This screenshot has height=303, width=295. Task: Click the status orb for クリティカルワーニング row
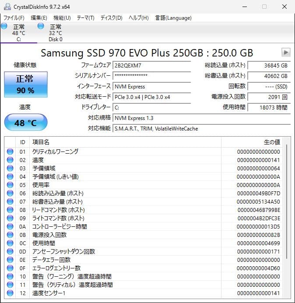pyautogui.click(x=10, y=151)
